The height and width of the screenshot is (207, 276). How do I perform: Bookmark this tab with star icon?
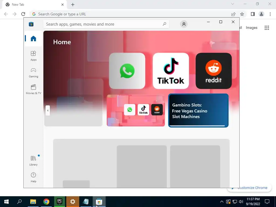pyautogui.click(x=242, y=14)
